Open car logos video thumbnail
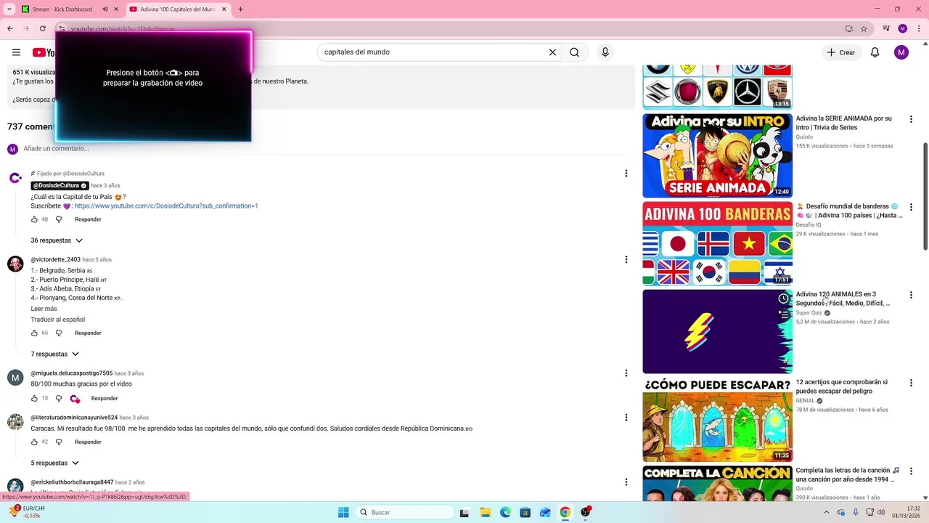 point(717,86)
